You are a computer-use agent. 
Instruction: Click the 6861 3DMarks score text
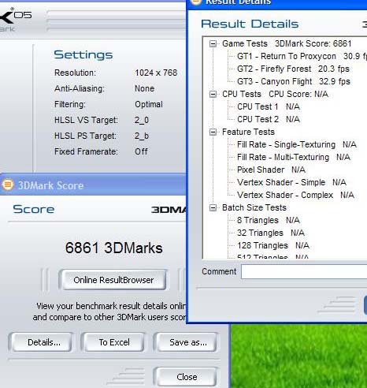point(113,248)
